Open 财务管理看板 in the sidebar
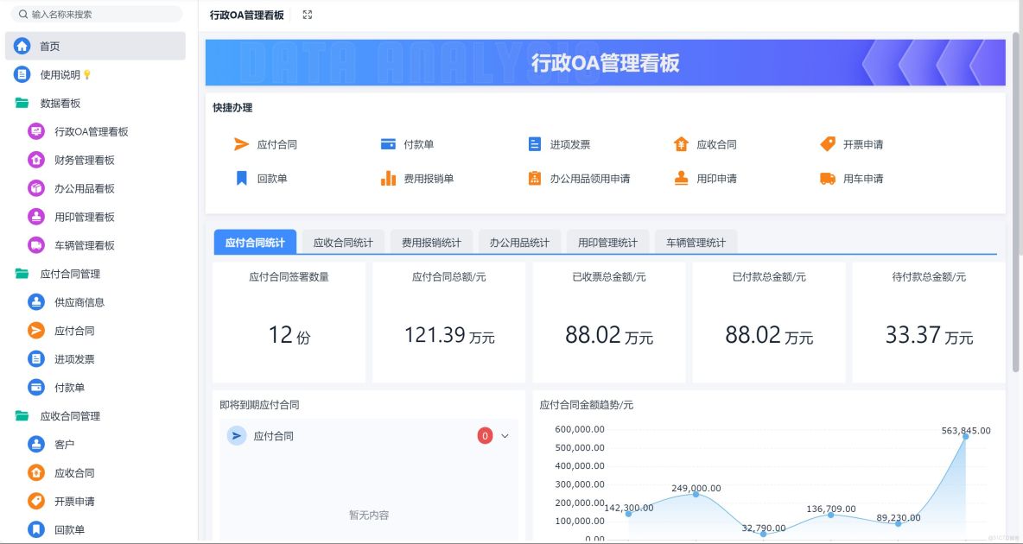This screenshot has width=1023, height=544. (x=86, y=160)
